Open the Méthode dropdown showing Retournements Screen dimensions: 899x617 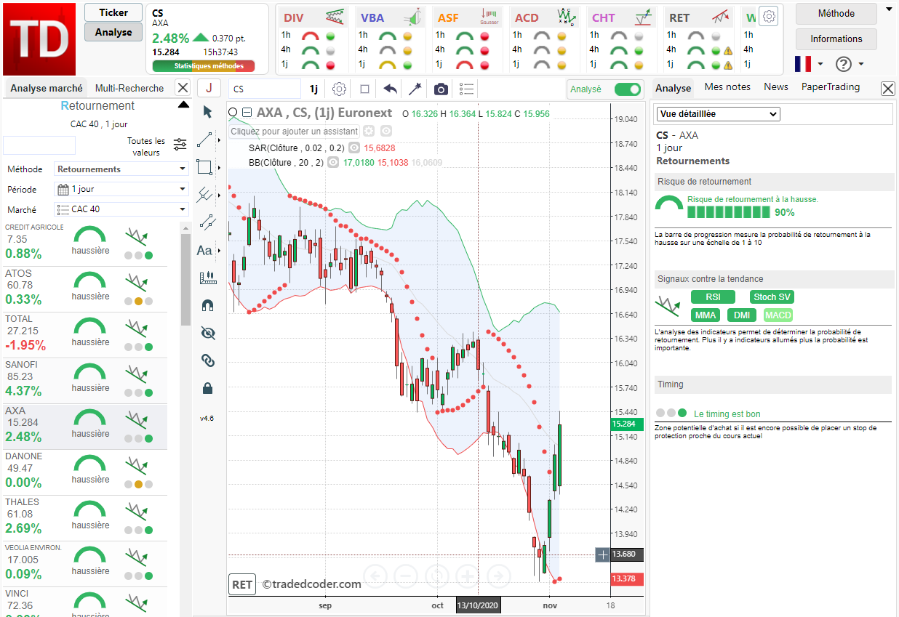coord(121,169)
